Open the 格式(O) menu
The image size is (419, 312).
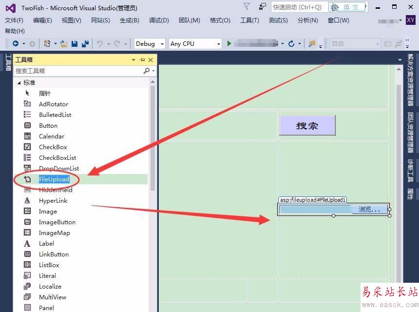point(220,20)
